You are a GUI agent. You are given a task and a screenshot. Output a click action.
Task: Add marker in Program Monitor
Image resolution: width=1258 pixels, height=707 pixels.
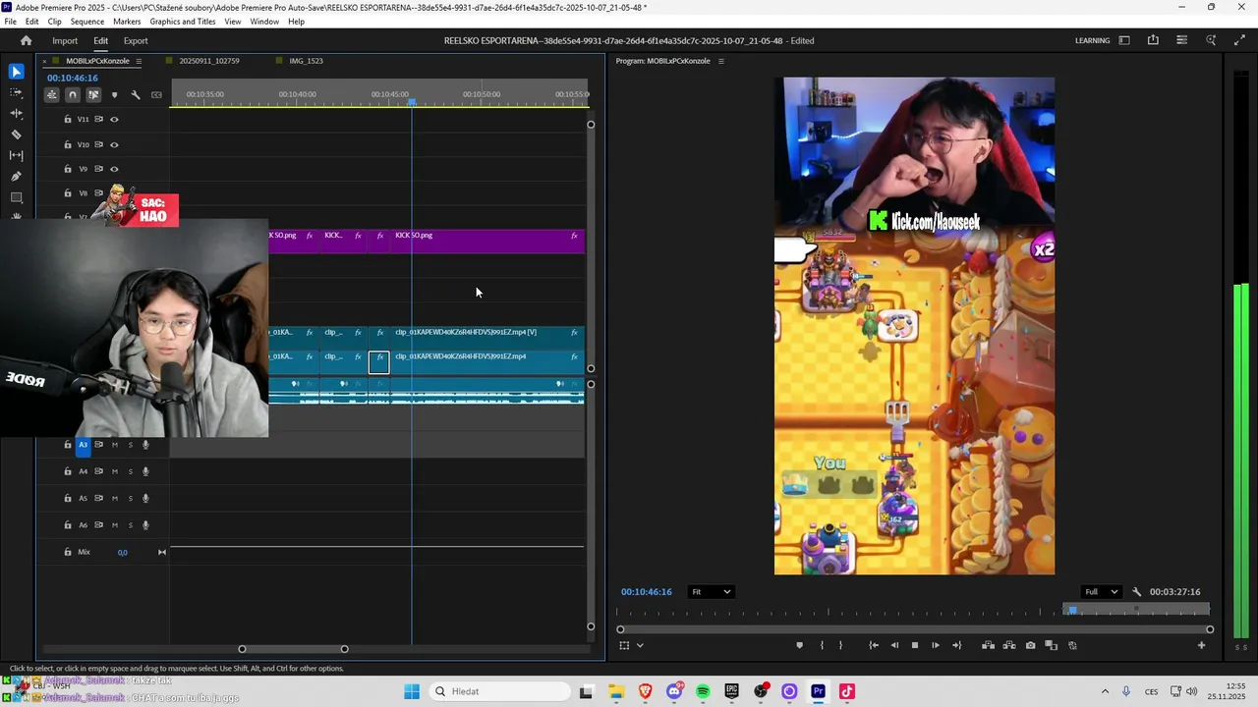[x=799, y=645]
